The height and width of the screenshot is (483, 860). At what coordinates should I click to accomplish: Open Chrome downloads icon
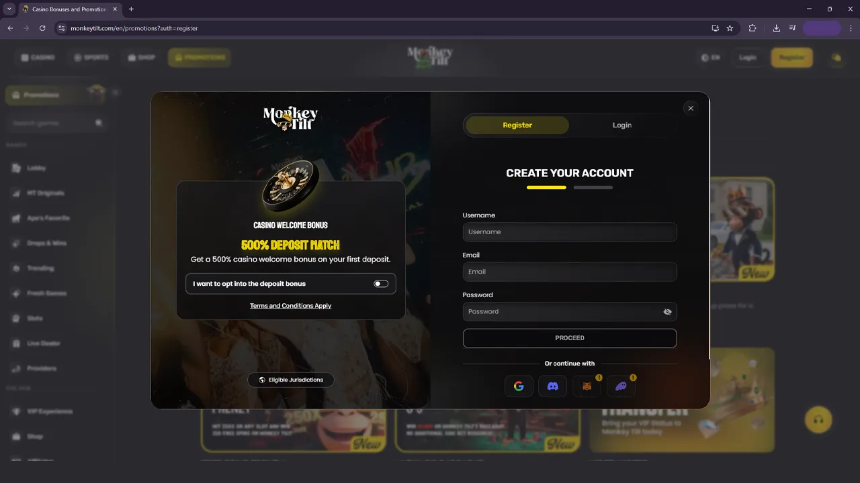click(x=776, y=28)
